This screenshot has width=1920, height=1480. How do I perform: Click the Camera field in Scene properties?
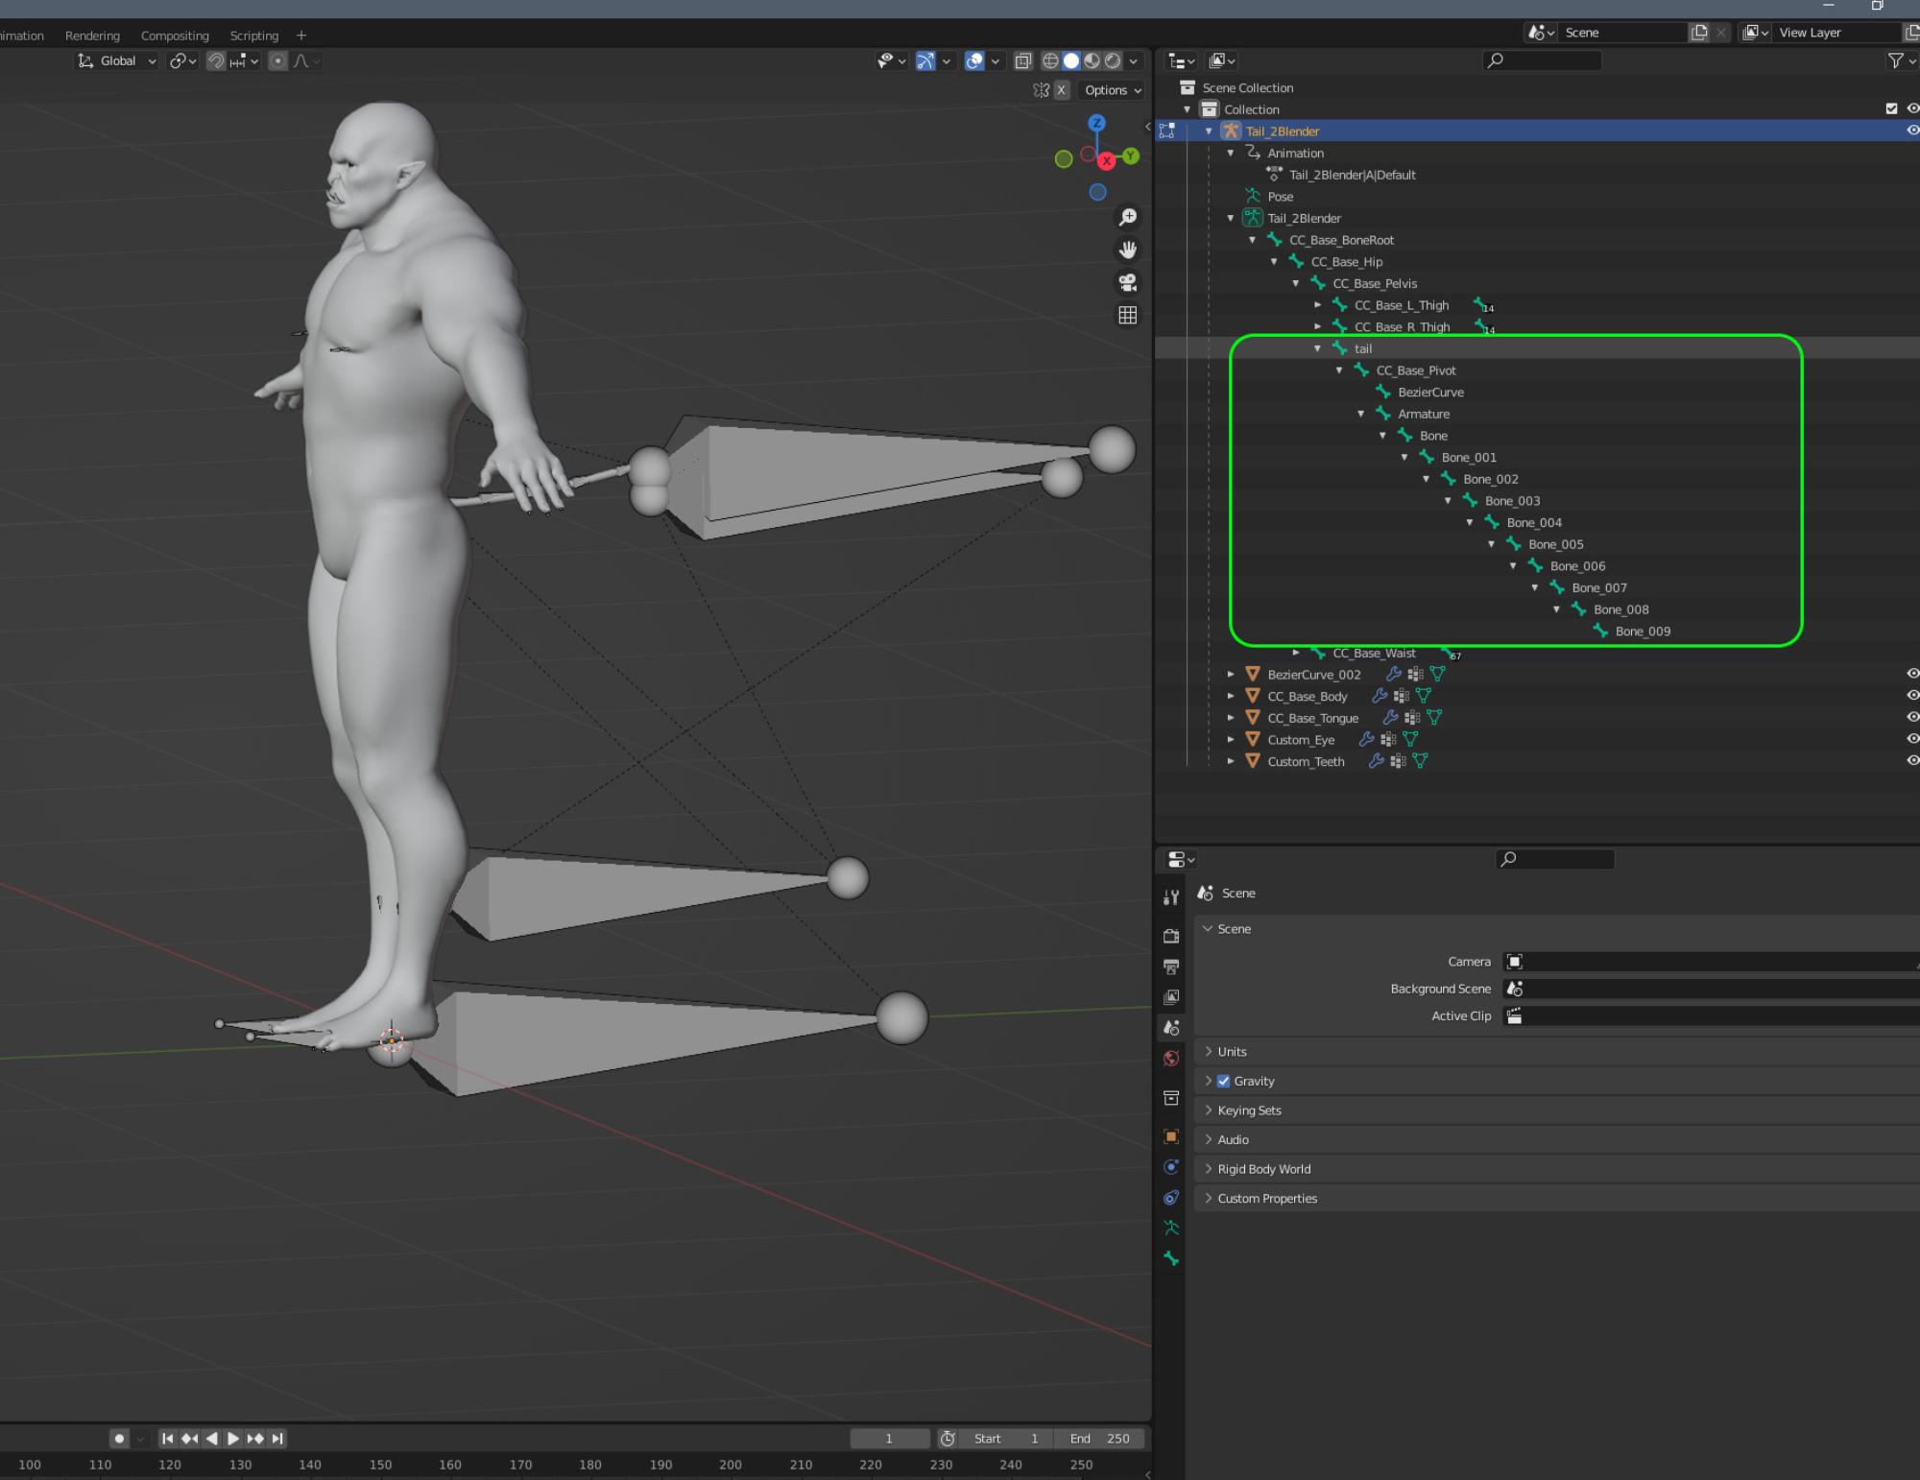pos(1711,962)
